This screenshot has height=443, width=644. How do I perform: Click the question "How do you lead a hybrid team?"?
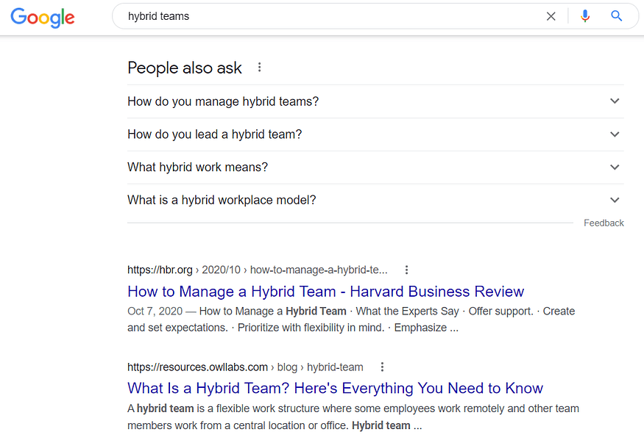(214, 134)
